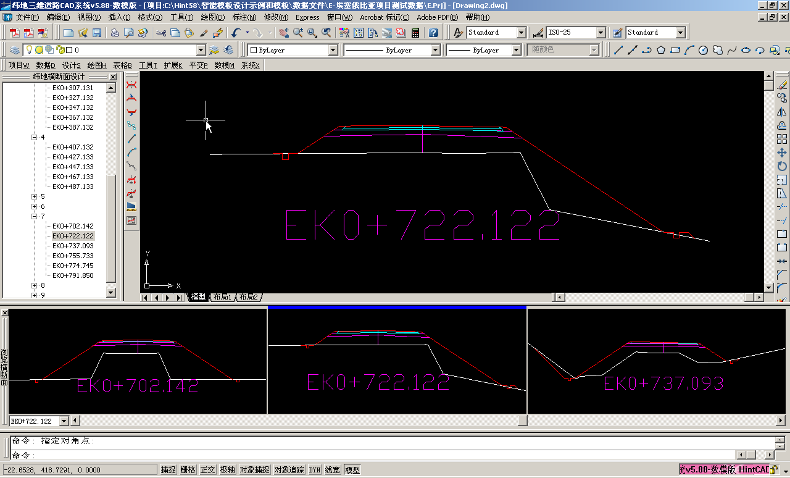Toggle 栅格 grid display
The width and height of the screenshot is (790, 478).
(188, 470)
